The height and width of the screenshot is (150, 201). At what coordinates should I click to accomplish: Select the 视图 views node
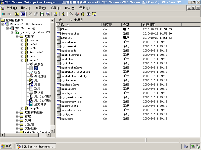(x=37, y=72)
